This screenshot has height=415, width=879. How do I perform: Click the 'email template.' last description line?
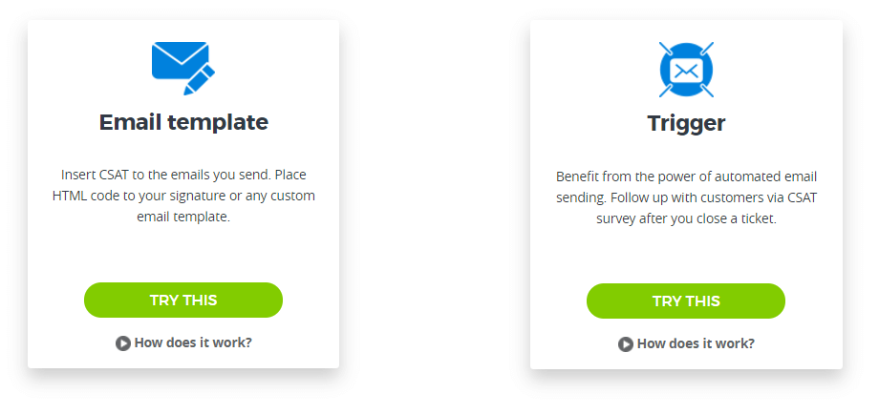coord(183,218)
